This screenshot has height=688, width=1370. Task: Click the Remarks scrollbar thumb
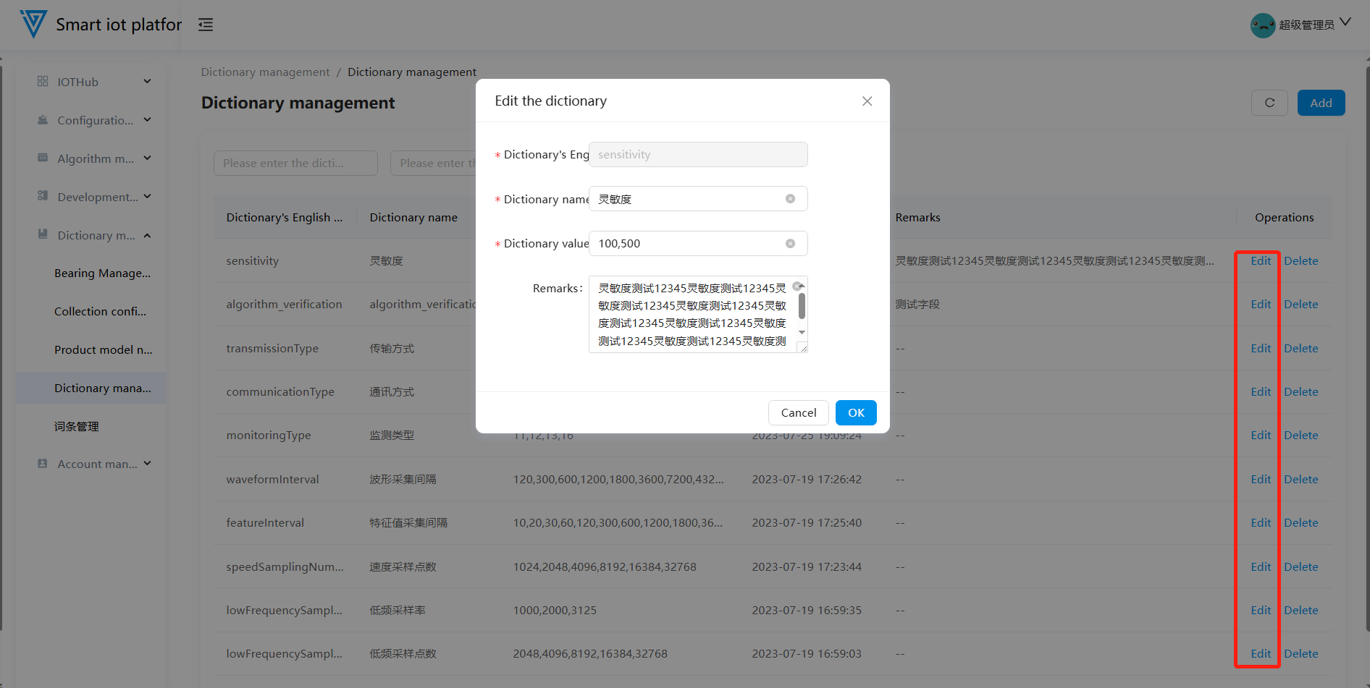[802, 305]
